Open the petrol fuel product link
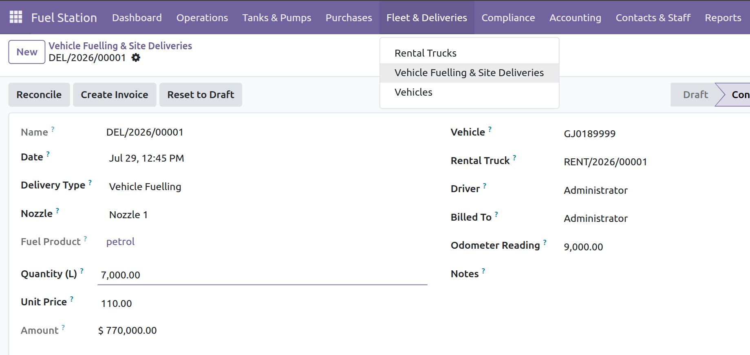The height and width of the screenshot is (355, 750). [x=120, y=242]
